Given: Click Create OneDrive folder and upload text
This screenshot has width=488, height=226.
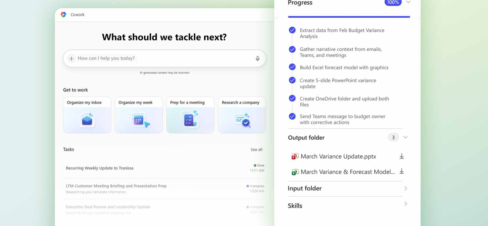Looking at the screenshot, I should click(x=344, y=102).
